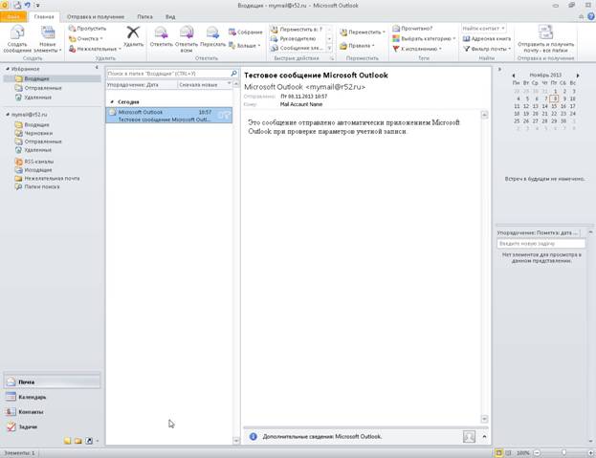596x458 pixels.
Task: Switch to Календарь view
Action: click(52, 397)
